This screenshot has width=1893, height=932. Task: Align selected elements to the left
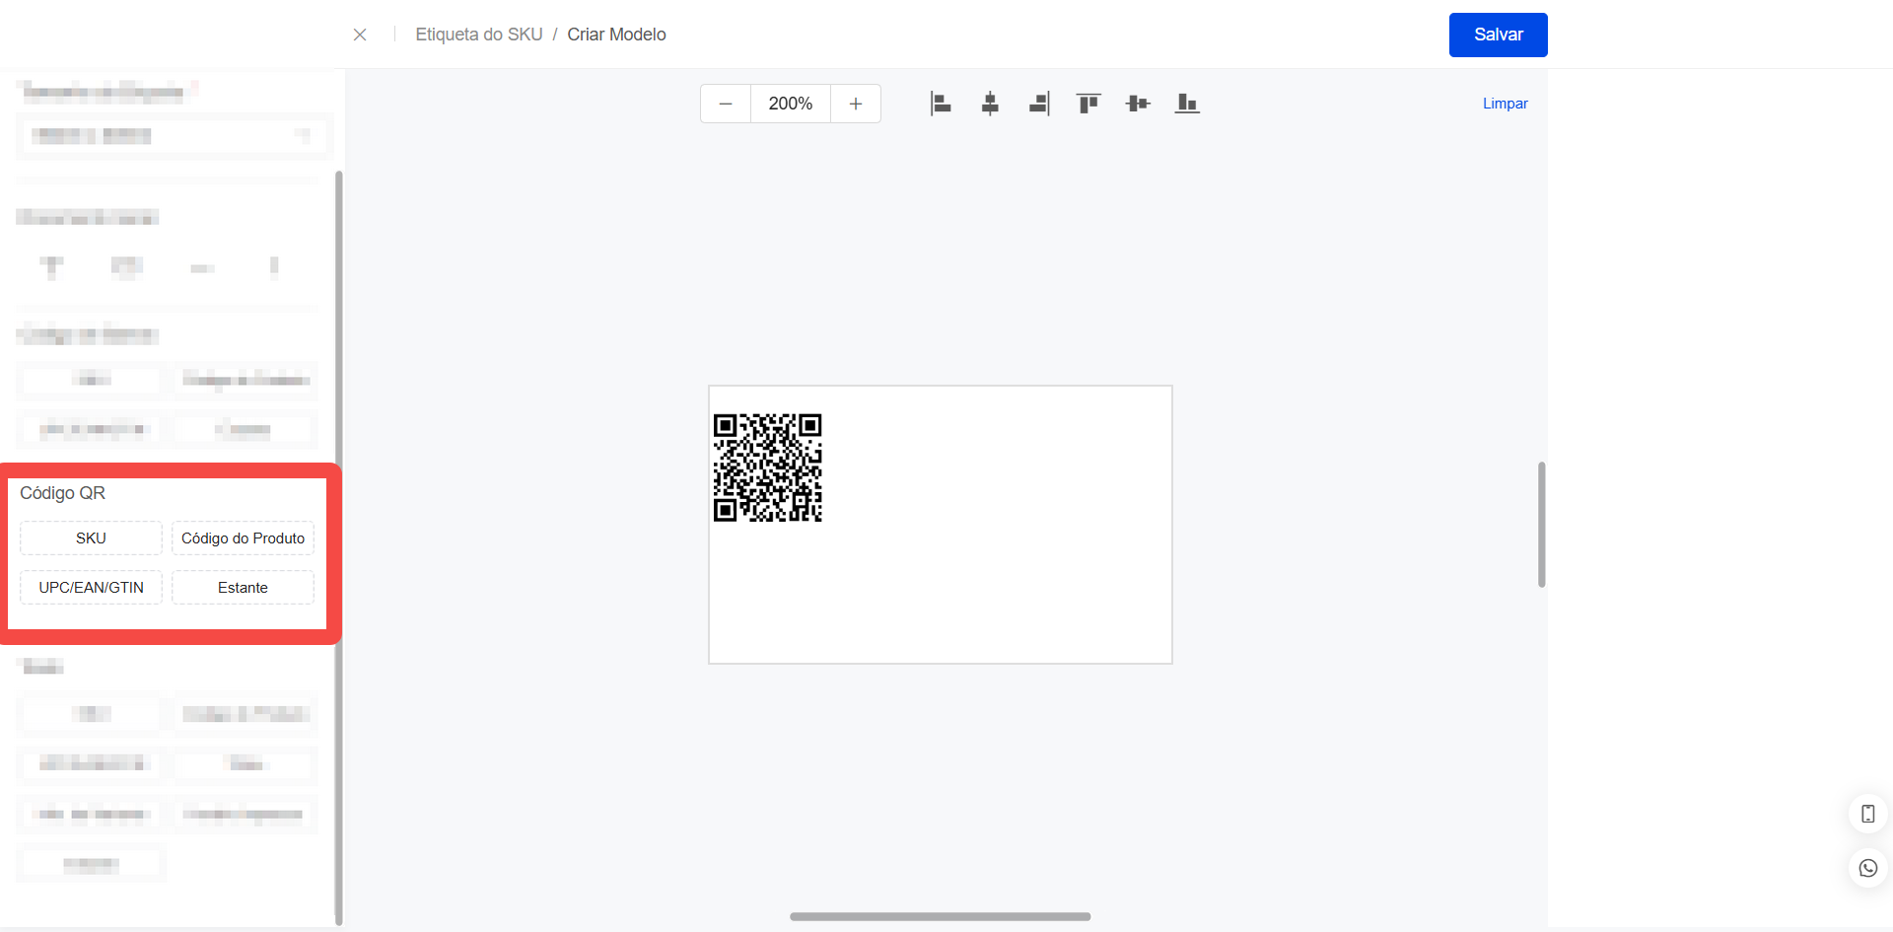pos(941,104)
